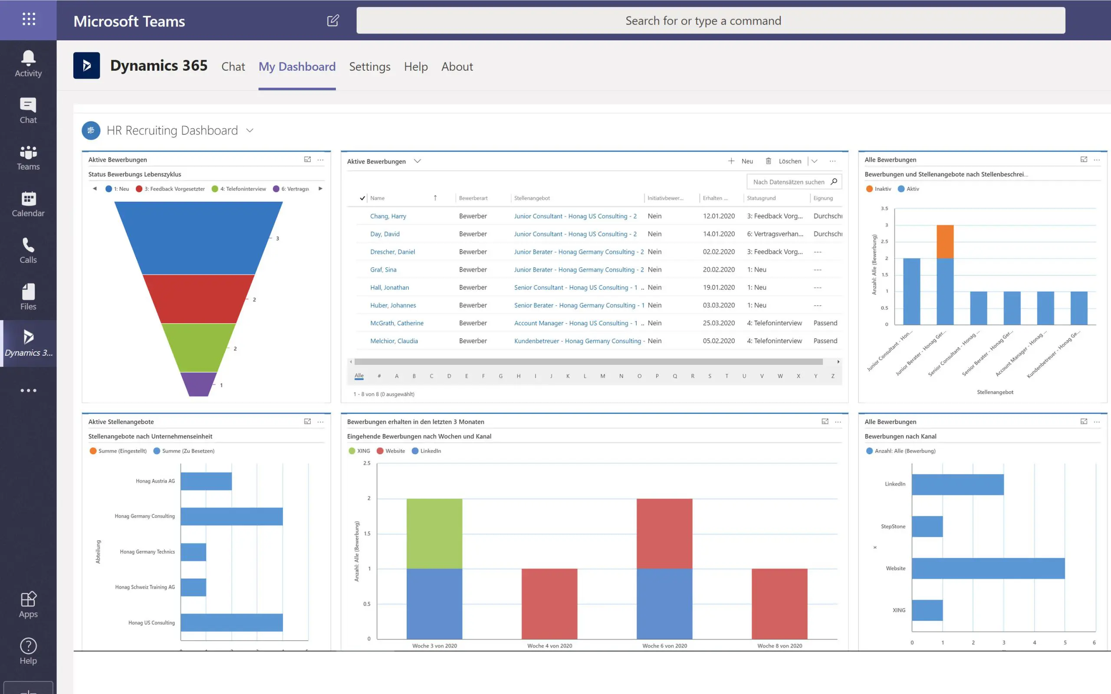Toggle '4: Telefoninterview' legend series

click(x=239, y=189)
